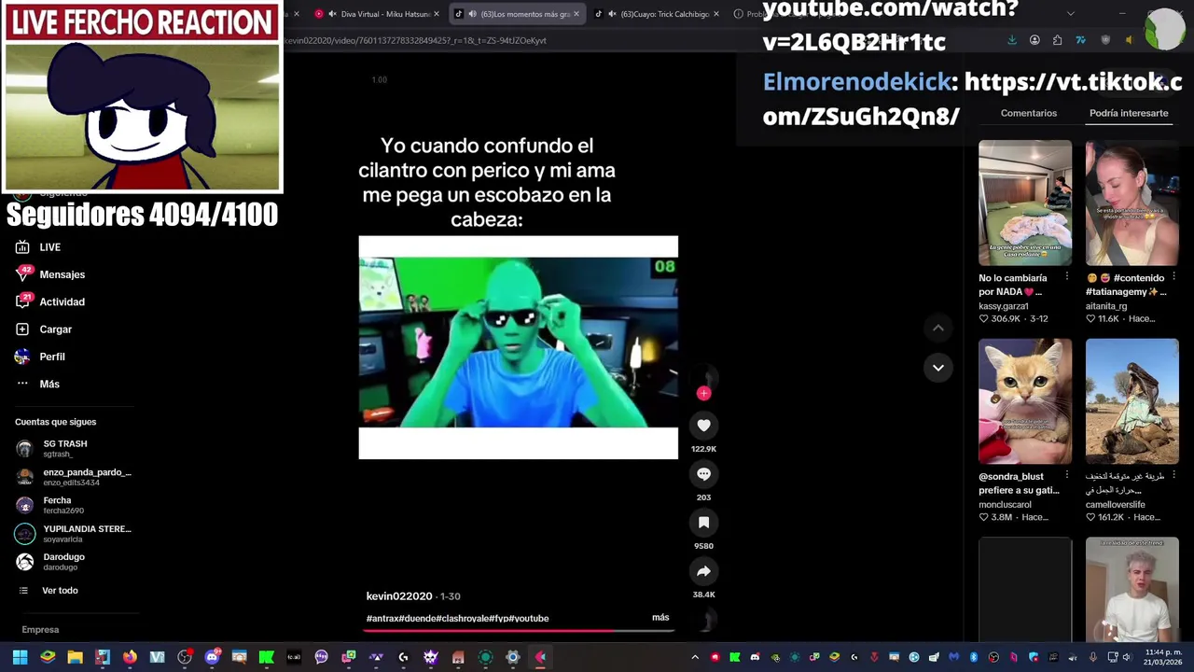Open YUPILANDIA STERE... followed account

tap(74, 533)
